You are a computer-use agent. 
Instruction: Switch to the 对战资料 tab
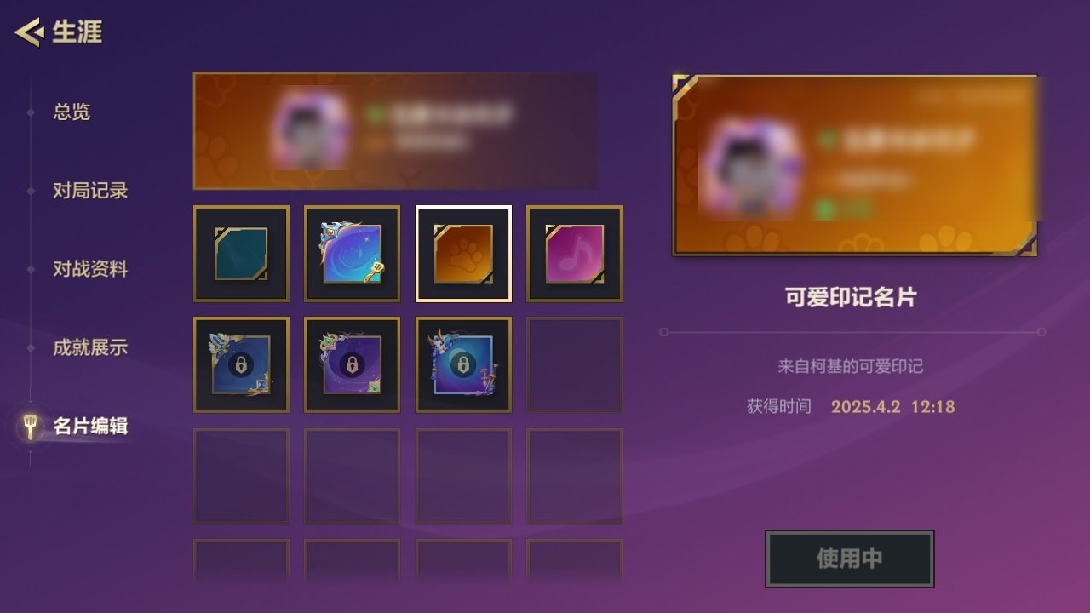click(x=90, y=269)
